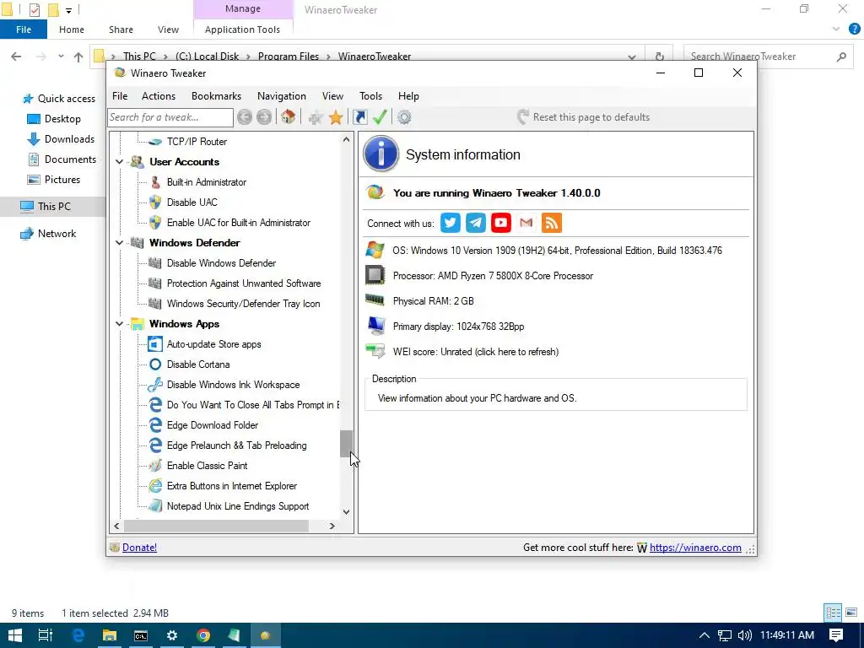Viewport: 864px width, 648px height.
Task: Click the Enable Classic Paint icon
Action: [155, 466]
